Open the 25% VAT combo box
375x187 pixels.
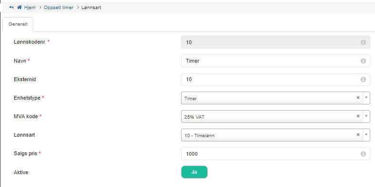click(276, 117)
